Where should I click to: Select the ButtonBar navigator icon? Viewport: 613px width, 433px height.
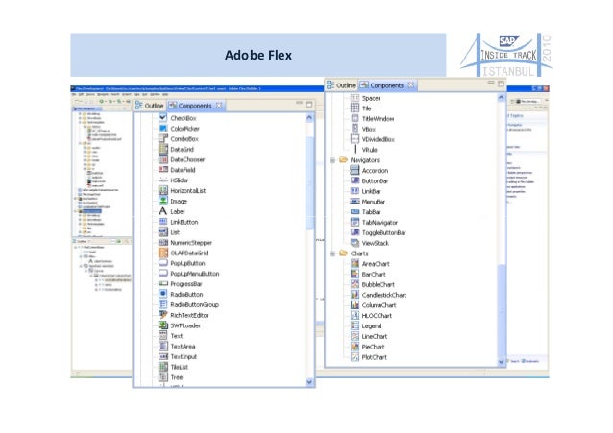(x=355, y=180)
